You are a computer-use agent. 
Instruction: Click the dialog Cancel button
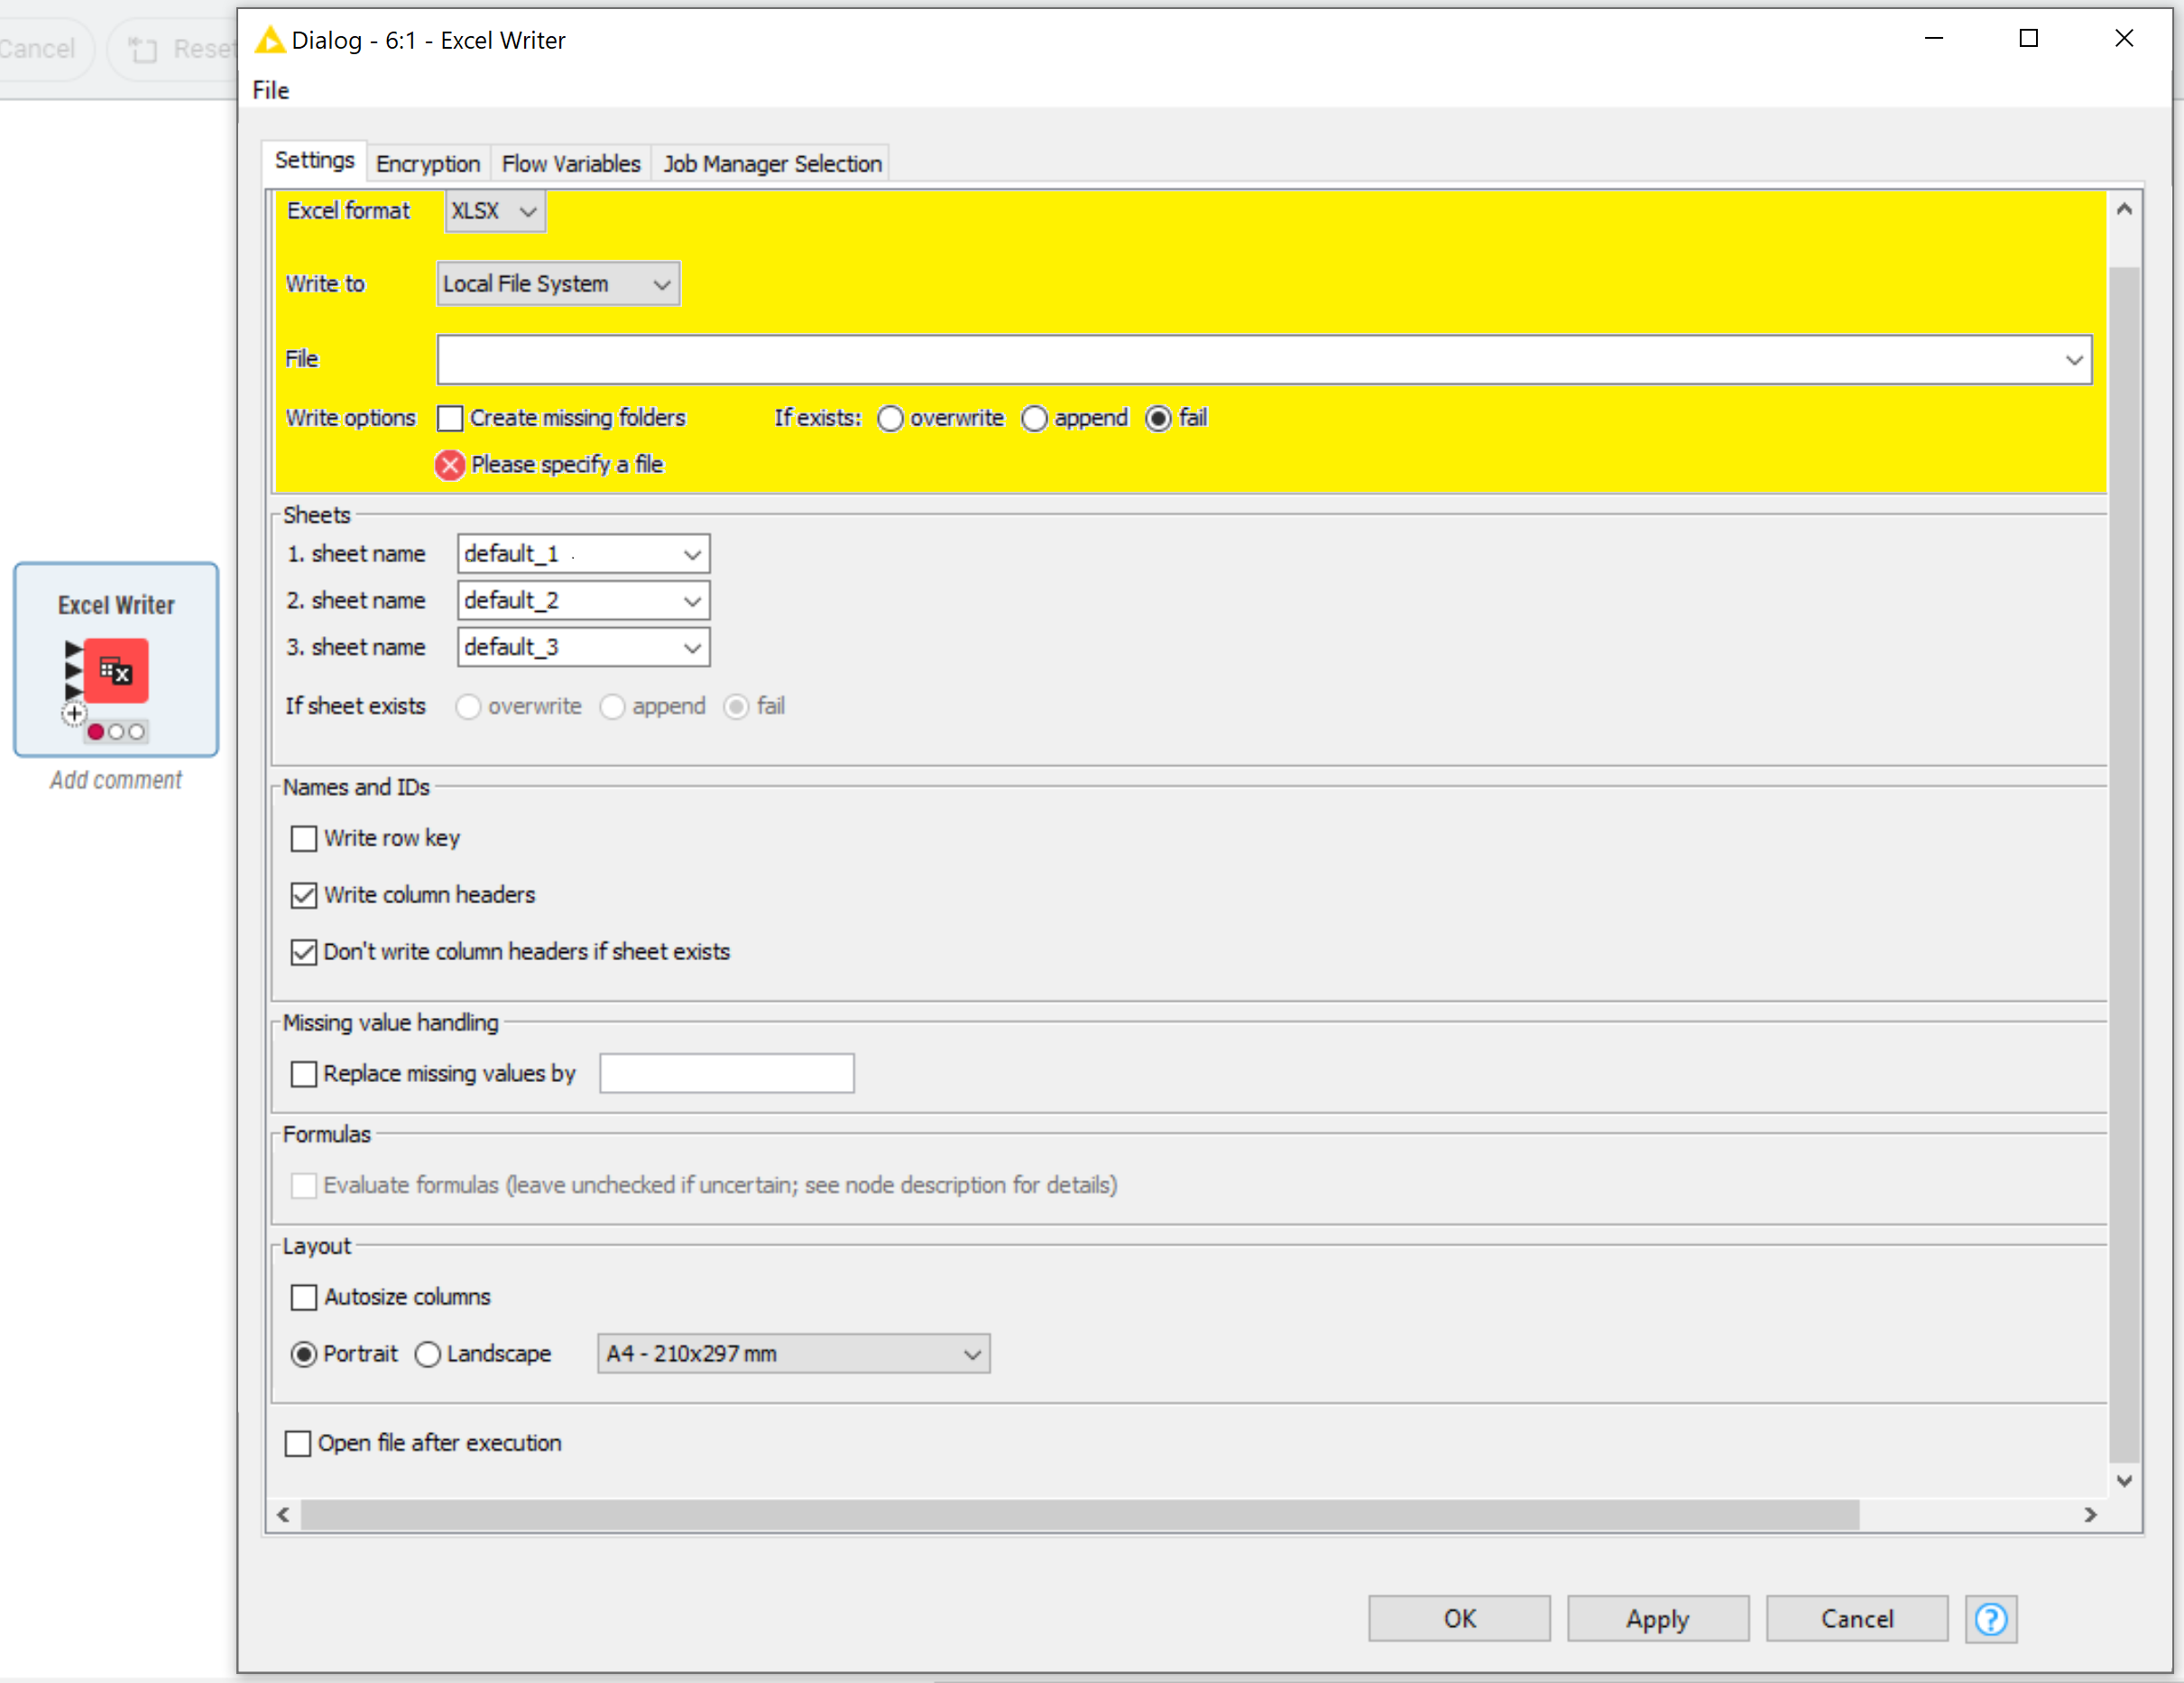tap(1856, 1618)
